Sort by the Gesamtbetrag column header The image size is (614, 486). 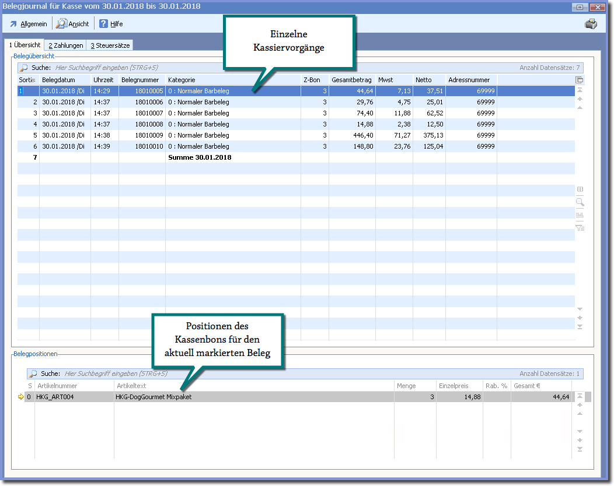(x=351, y=80)
